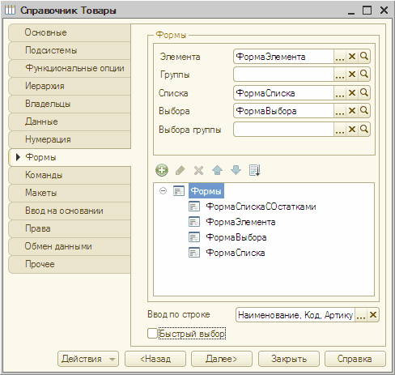Screen dimensions: 395x375
Task: Switch to the Основные tab
Action: 70,32
